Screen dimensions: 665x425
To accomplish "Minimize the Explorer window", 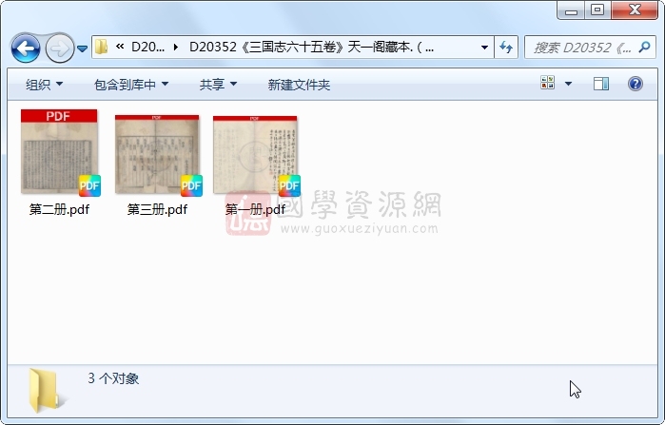I will tap(571, 10).
